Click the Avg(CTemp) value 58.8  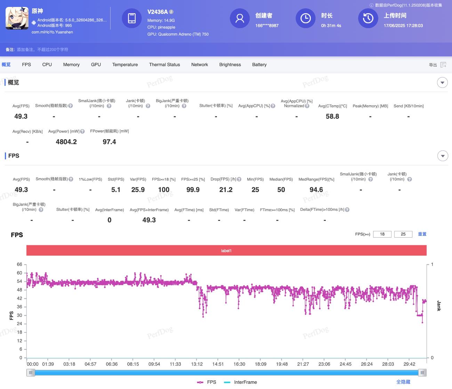[332, 116]
